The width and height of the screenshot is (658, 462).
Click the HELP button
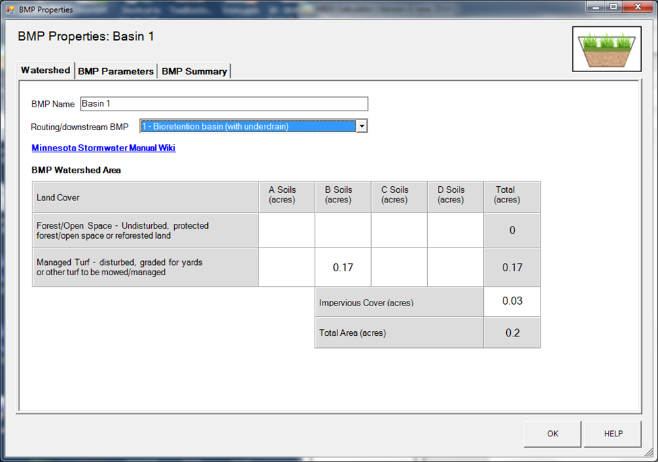(613, 434)
